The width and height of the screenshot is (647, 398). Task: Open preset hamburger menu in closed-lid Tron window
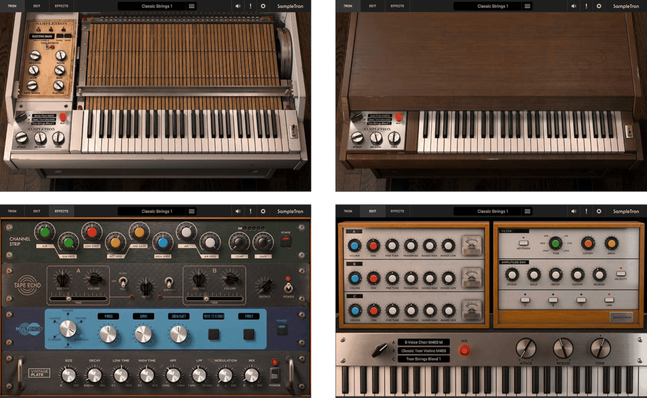[528, 6]
